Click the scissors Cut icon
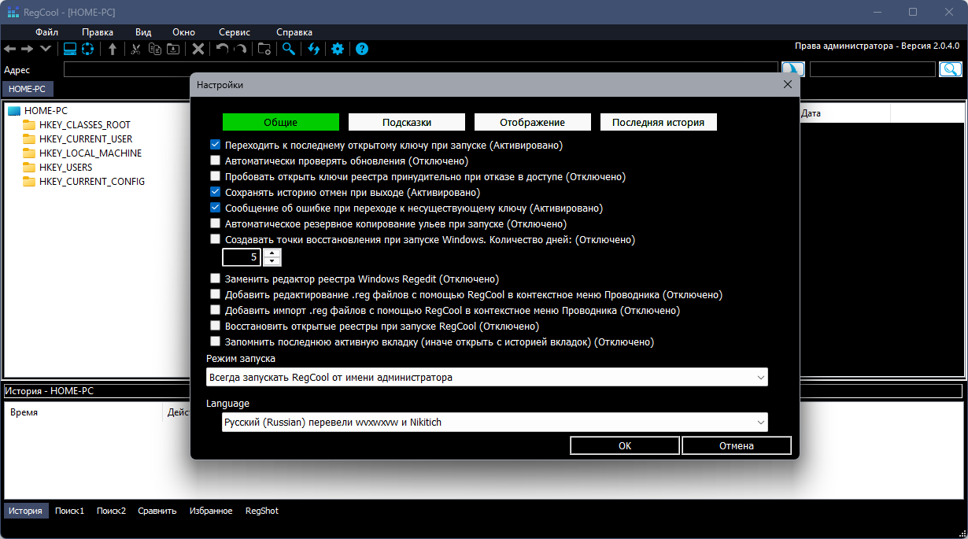The height and width of the screenshot is (539, 968). [x=135, y=49]
